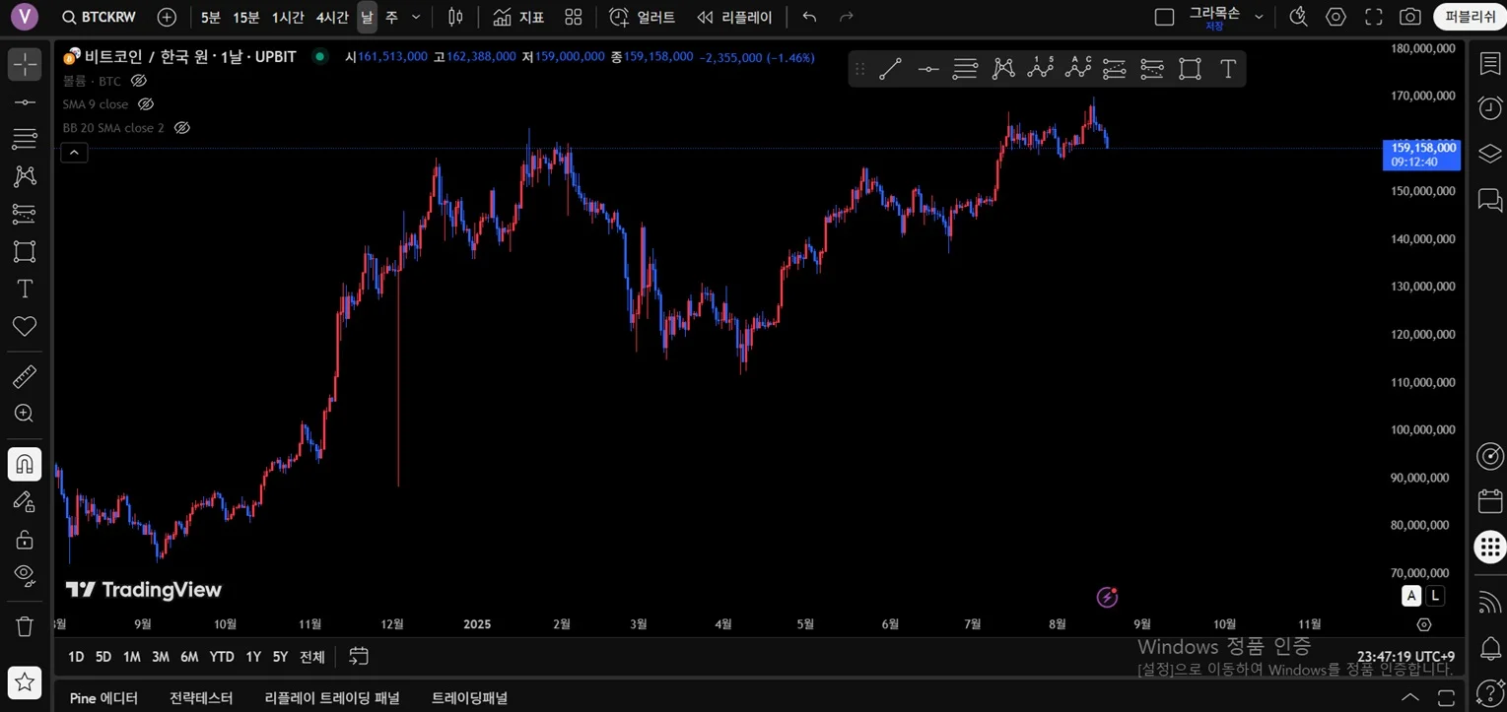
Task: Select the Fibonacci retracement tool in left sidebar
Action: click(x=25, y=139)
